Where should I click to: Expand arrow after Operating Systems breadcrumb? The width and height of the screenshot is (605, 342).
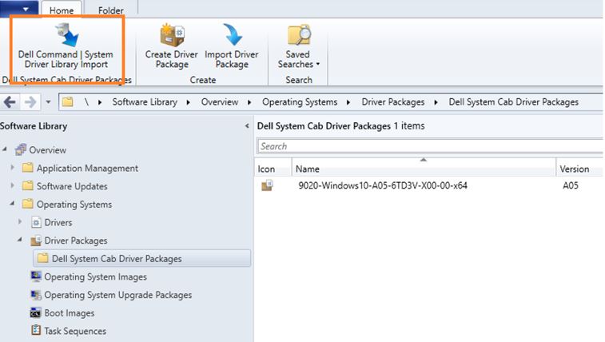348,102
